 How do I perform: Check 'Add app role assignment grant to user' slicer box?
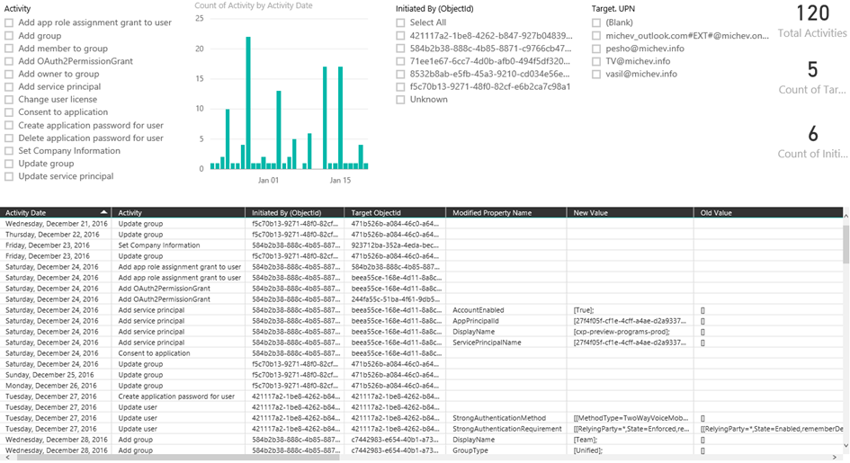9,22
